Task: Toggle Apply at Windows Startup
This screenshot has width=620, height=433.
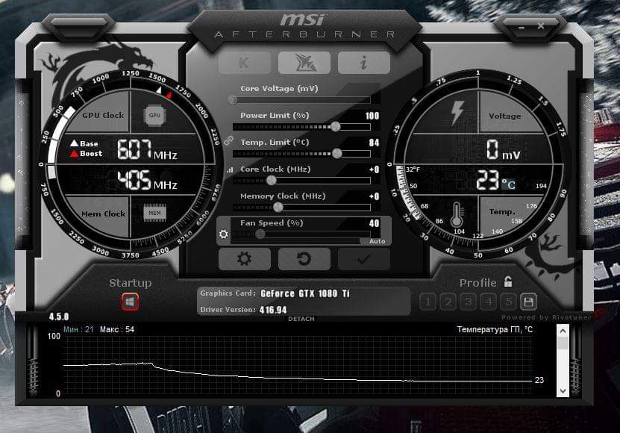Action: (x=130, y=302)
